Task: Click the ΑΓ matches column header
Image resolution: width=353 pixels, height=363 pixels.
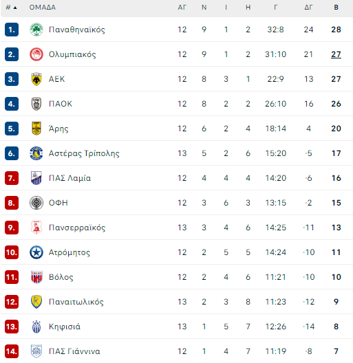Action: tap(182, 8)
